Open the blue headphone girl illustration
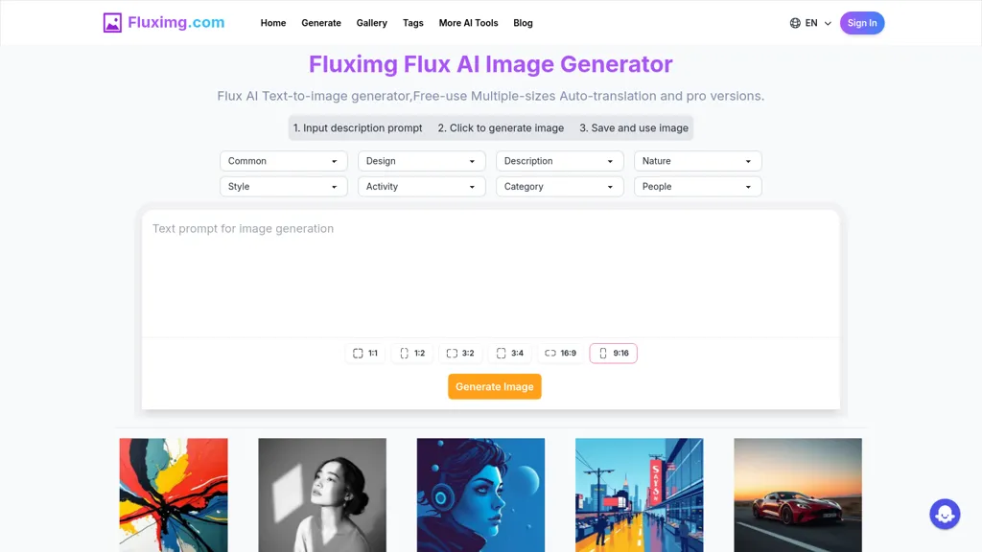 click(480, 495)
